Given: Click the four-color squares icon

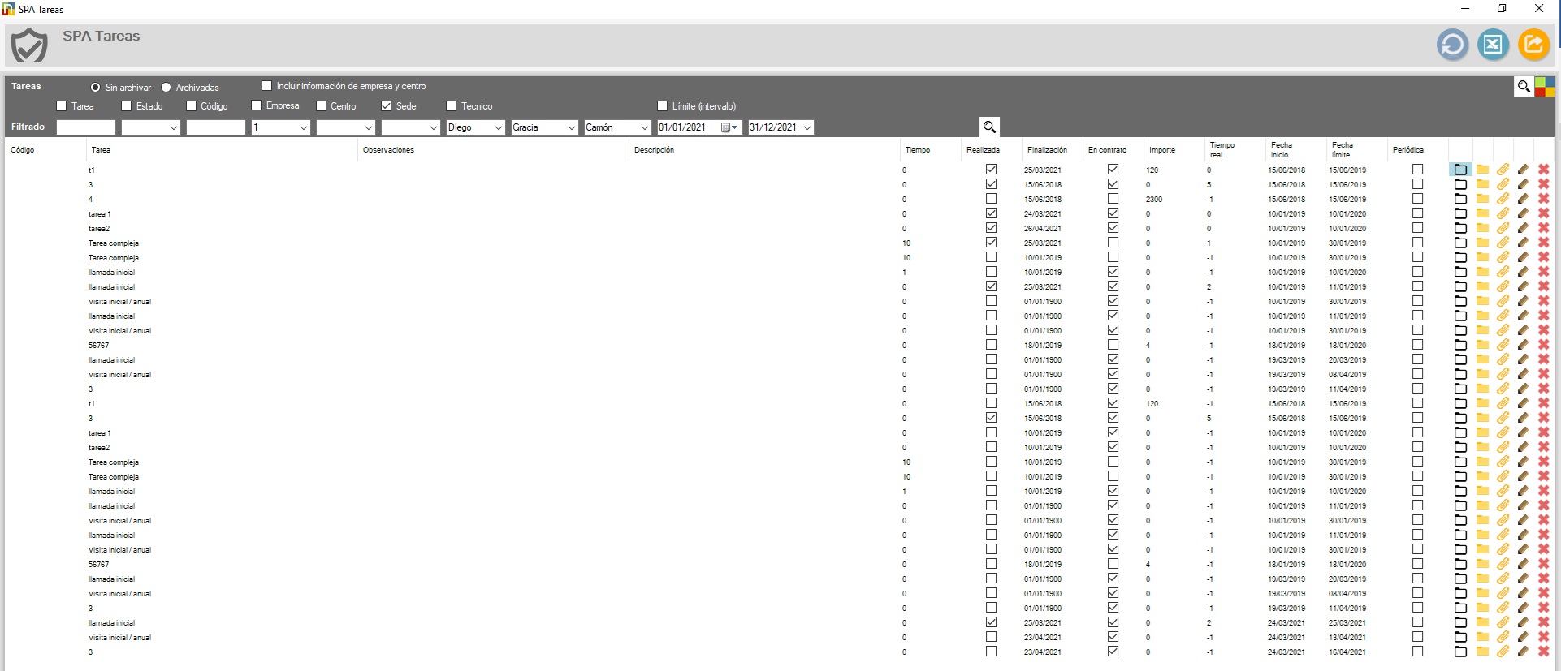Looking at the screenshot, I should [x=1545, y=87].
